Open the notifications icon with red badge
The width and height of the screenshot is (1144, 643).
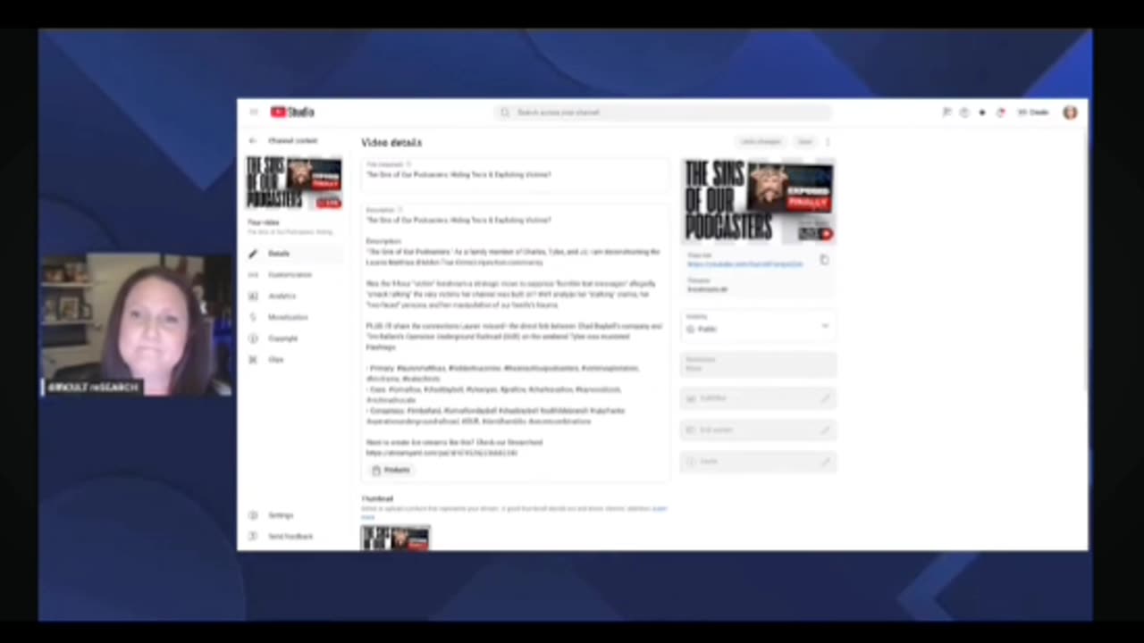tap(1000, 113)
